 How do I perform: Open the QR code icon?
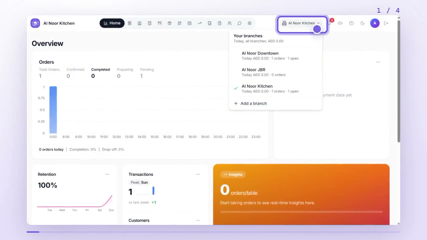pos(179,23)
